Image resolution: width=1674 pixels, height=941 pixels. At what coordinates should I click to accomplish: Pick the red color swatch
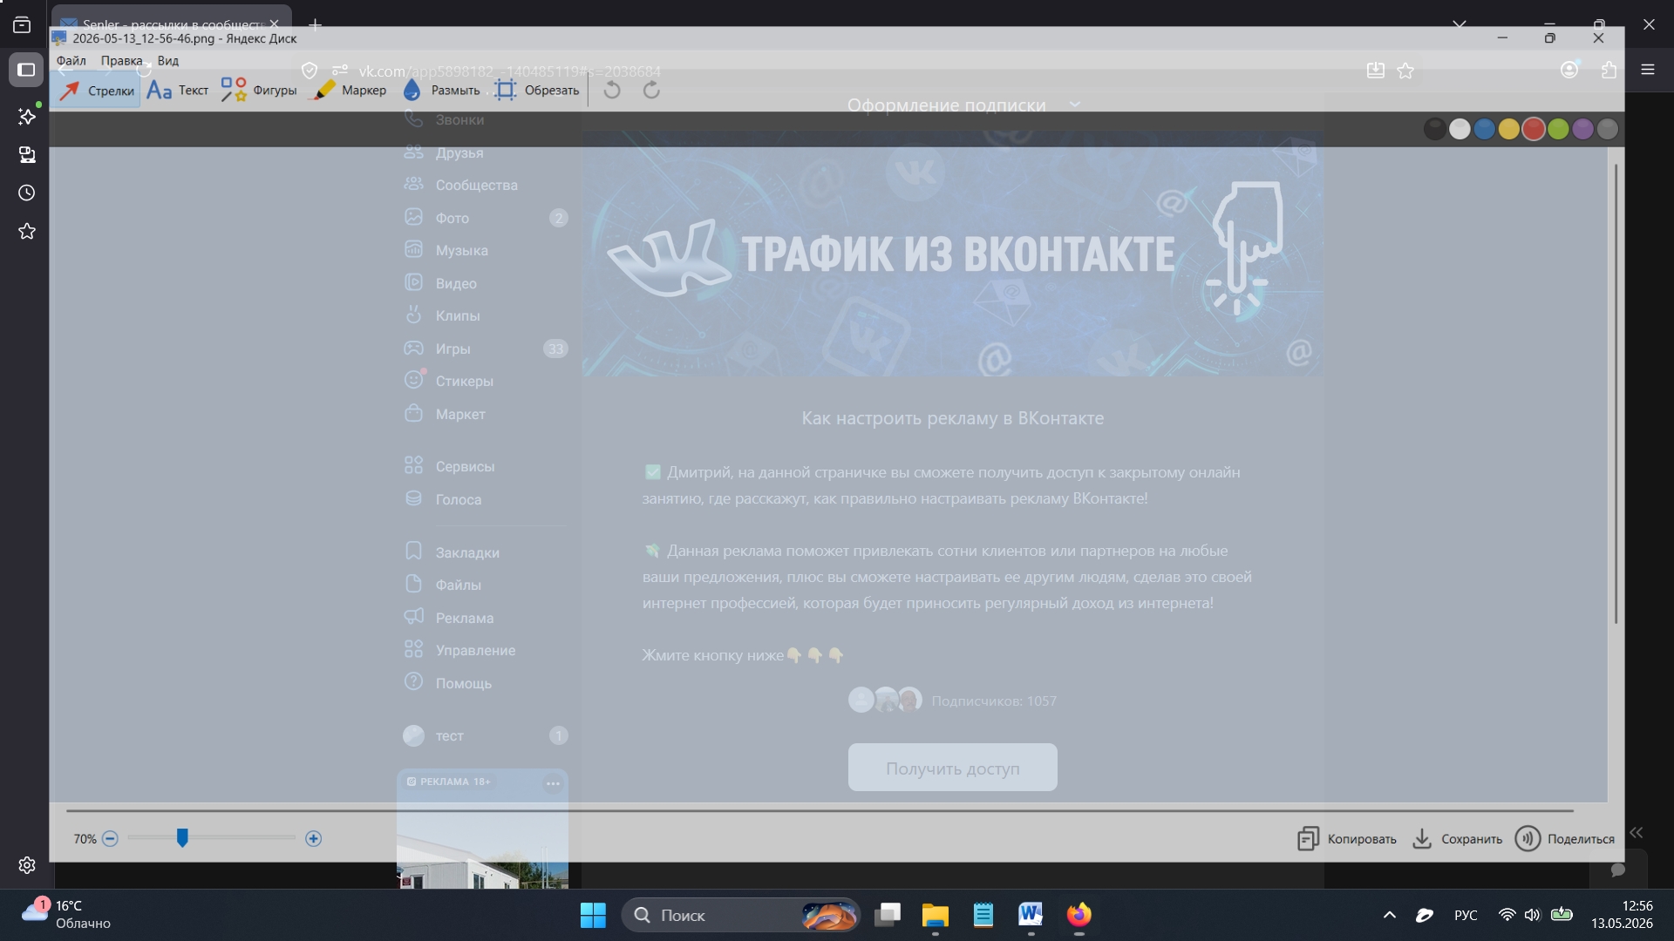click(x=1534, y=130)
